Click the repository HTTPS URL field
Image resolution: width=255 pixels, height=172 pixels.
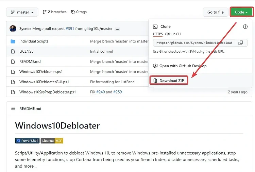click(194, 43)
